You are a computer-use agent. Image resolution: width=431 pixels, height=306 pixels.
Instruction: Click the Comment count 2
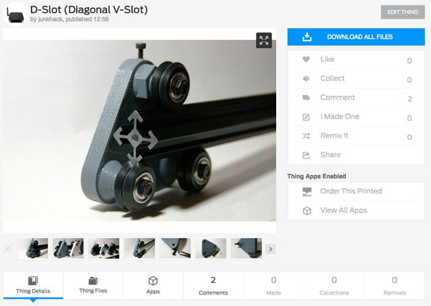(x=409, y=99)
